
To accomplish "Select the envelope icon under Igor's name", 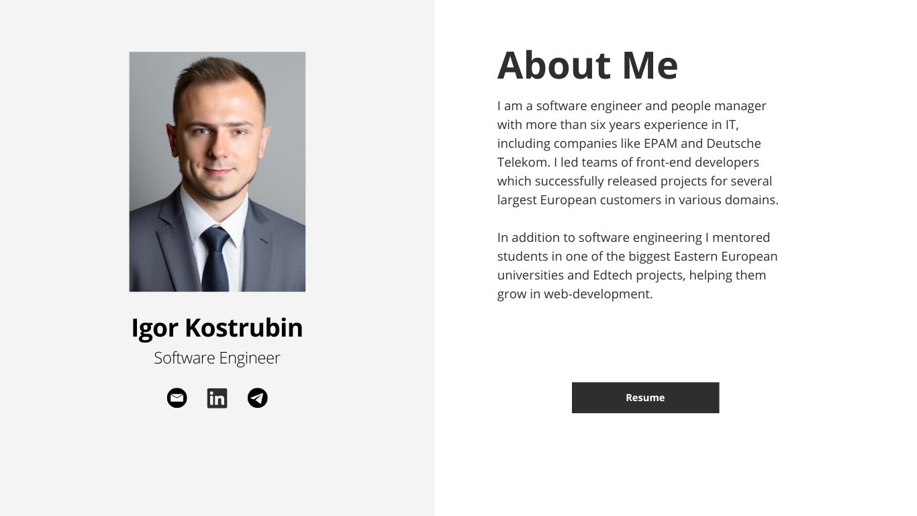I will click(177, 398).
